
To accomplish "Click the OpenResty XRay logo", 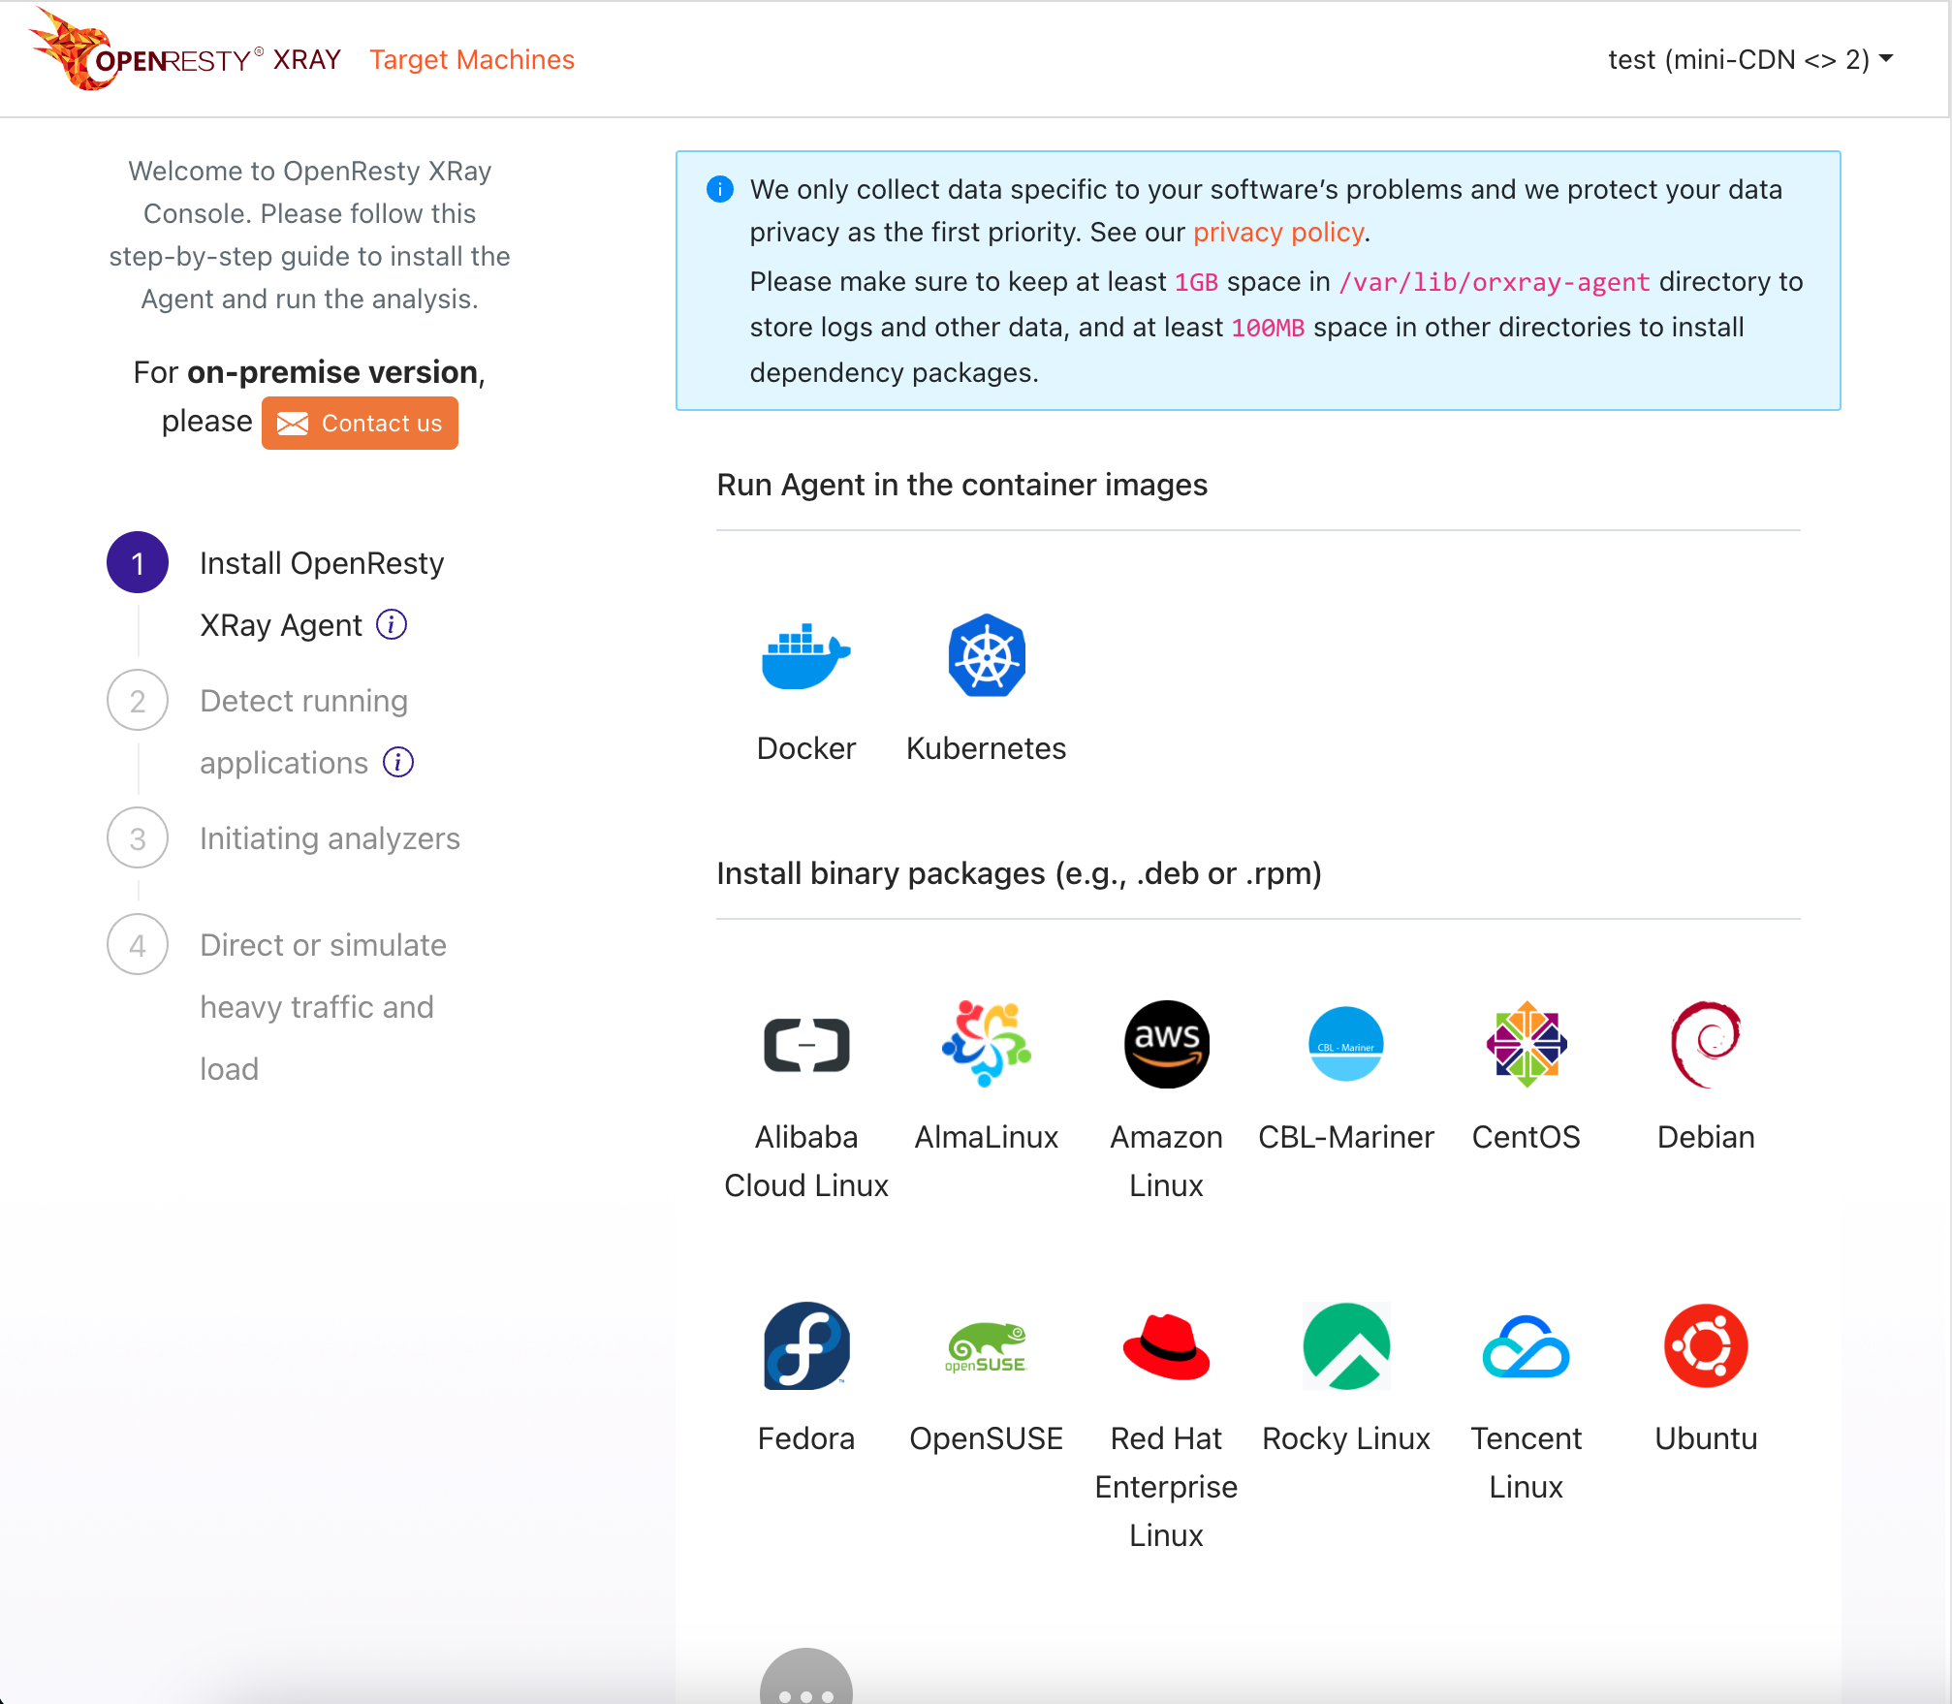I will (184, 50).
